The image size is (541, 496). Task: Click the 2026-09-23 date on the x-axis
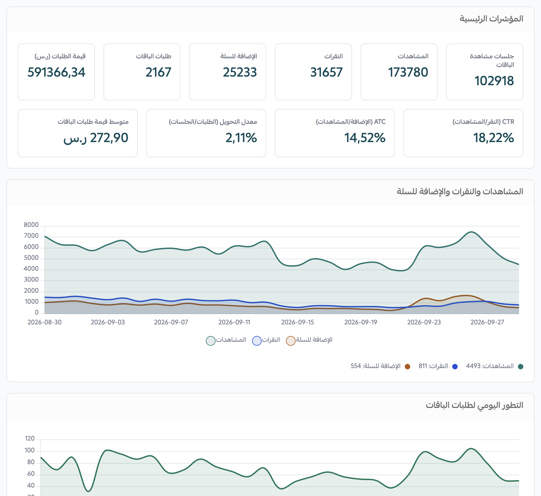click(x=424, y=322)
